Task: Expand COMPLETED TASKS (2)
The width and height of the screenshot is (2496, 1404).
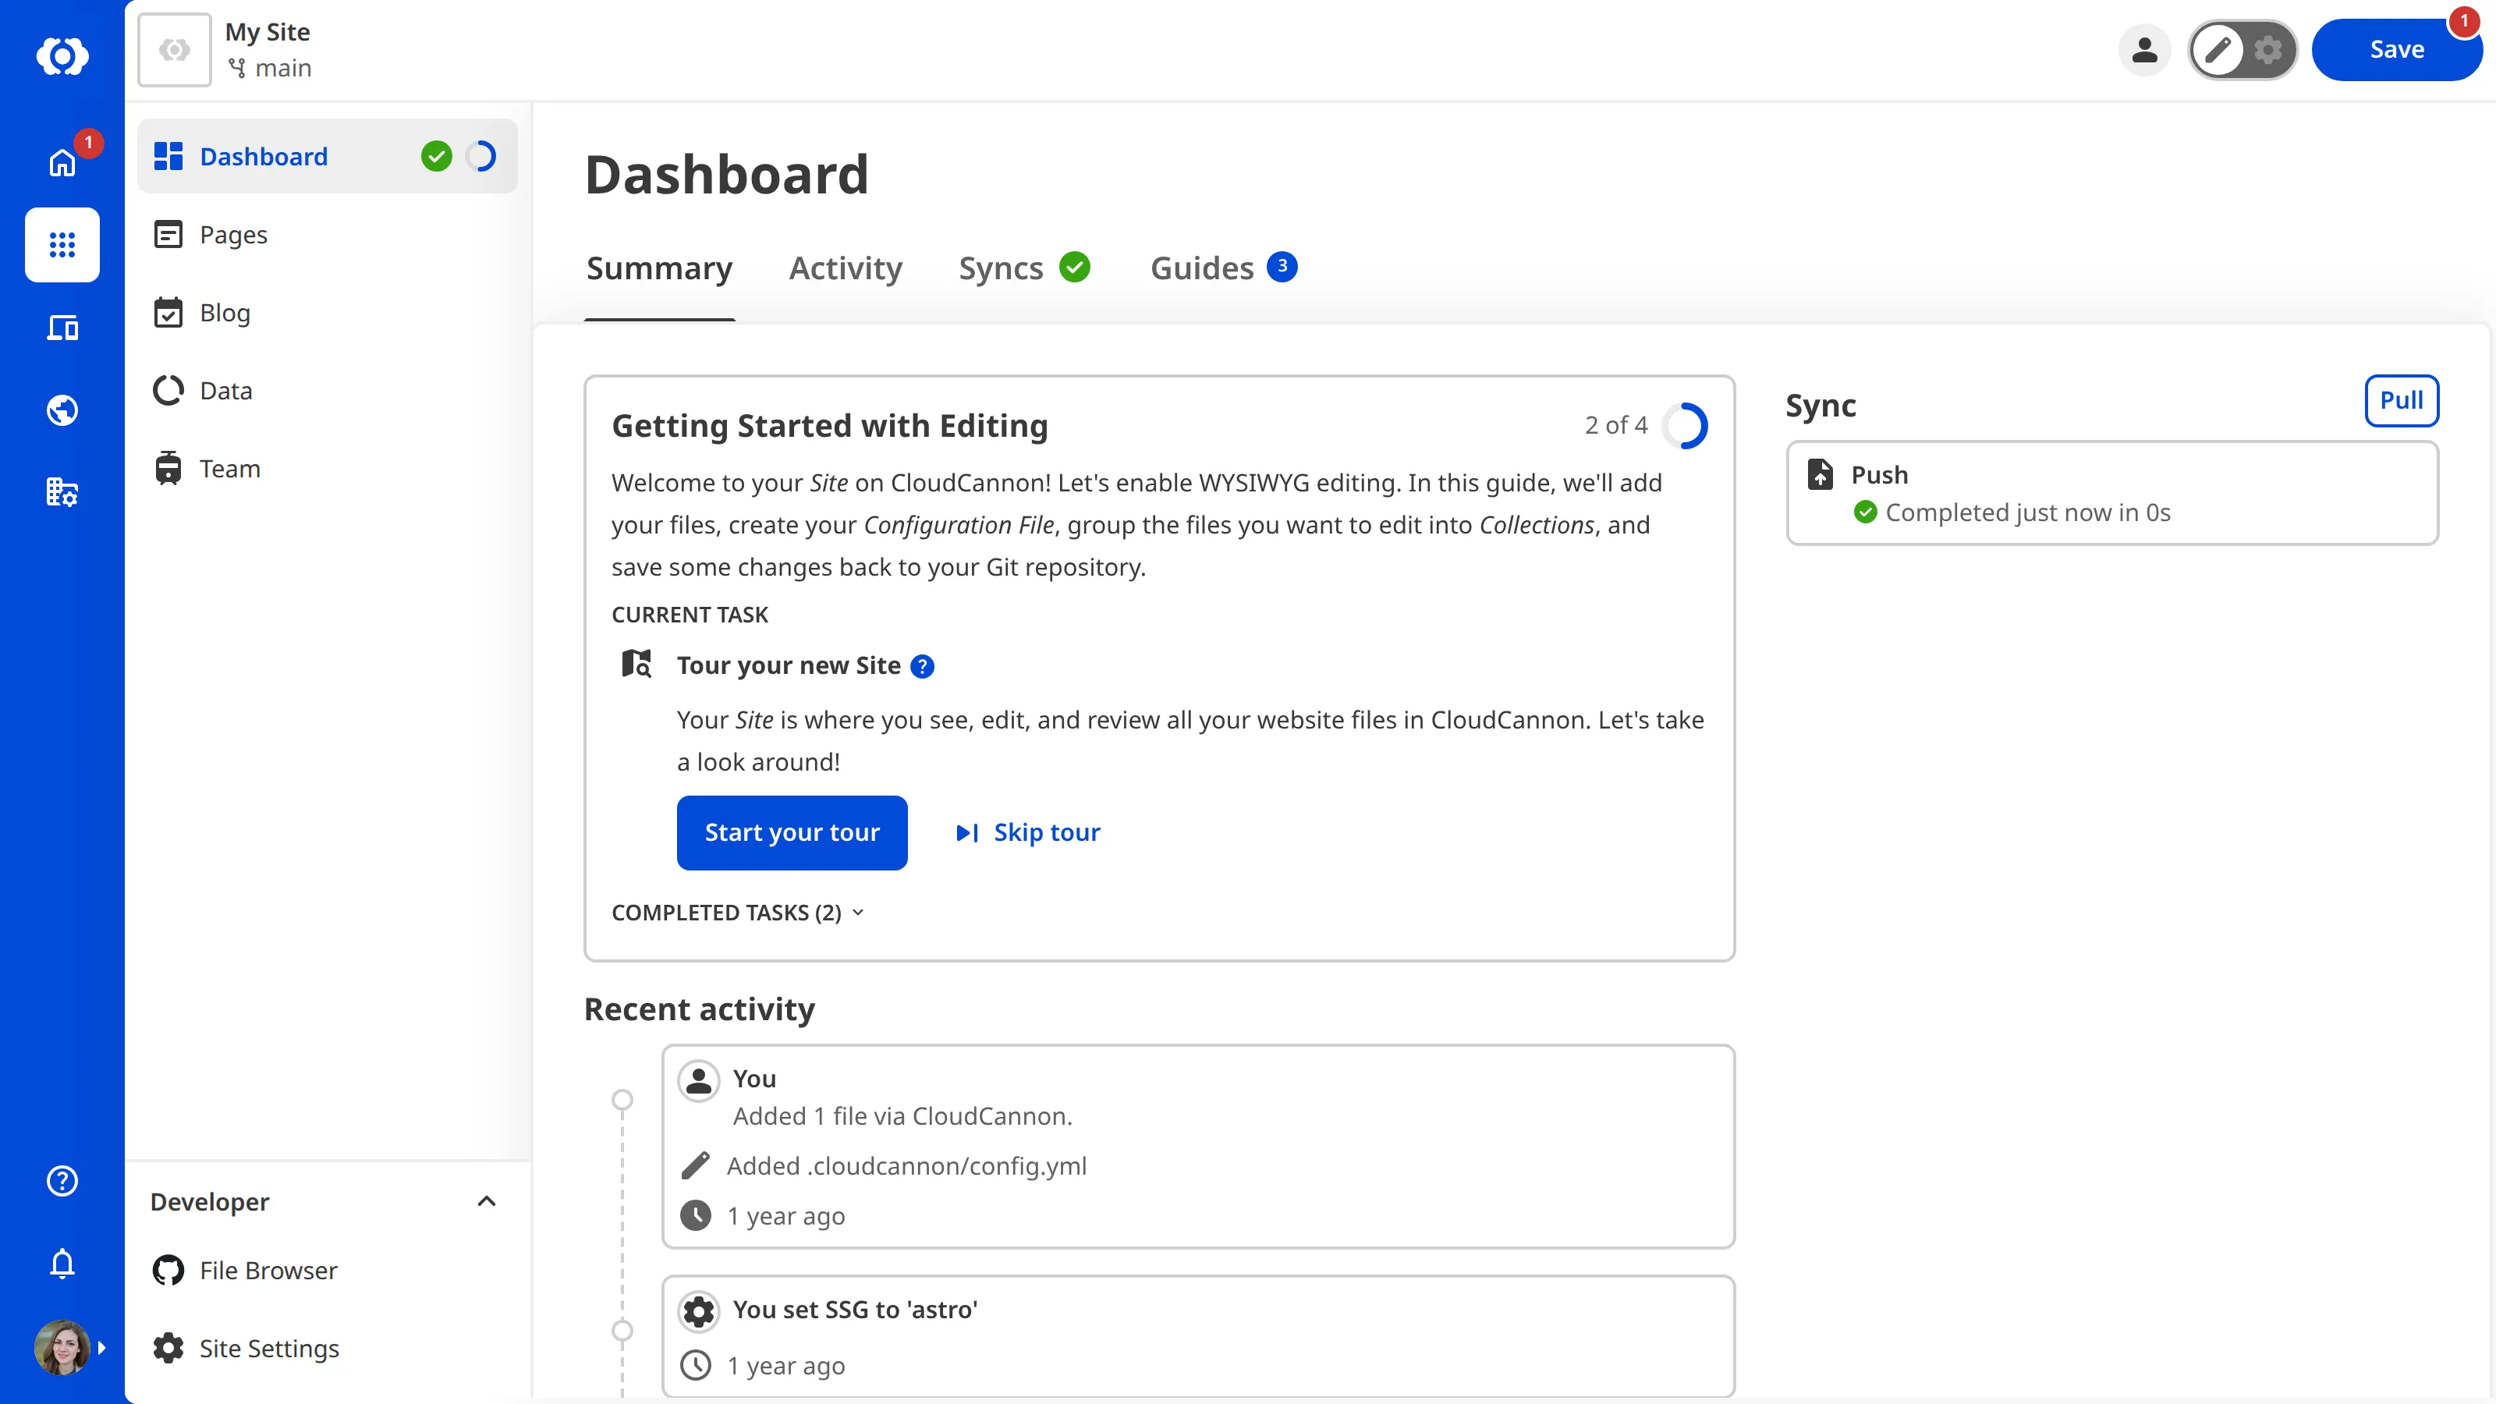Action: point(737,913)
